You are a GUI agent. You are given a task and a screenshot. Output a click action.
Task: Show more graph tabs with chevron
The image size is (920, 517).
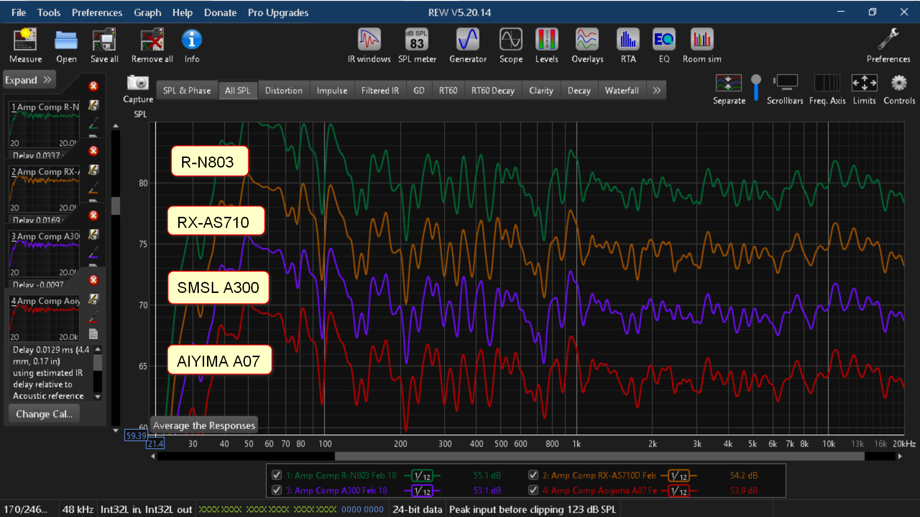tap(656, 90)
